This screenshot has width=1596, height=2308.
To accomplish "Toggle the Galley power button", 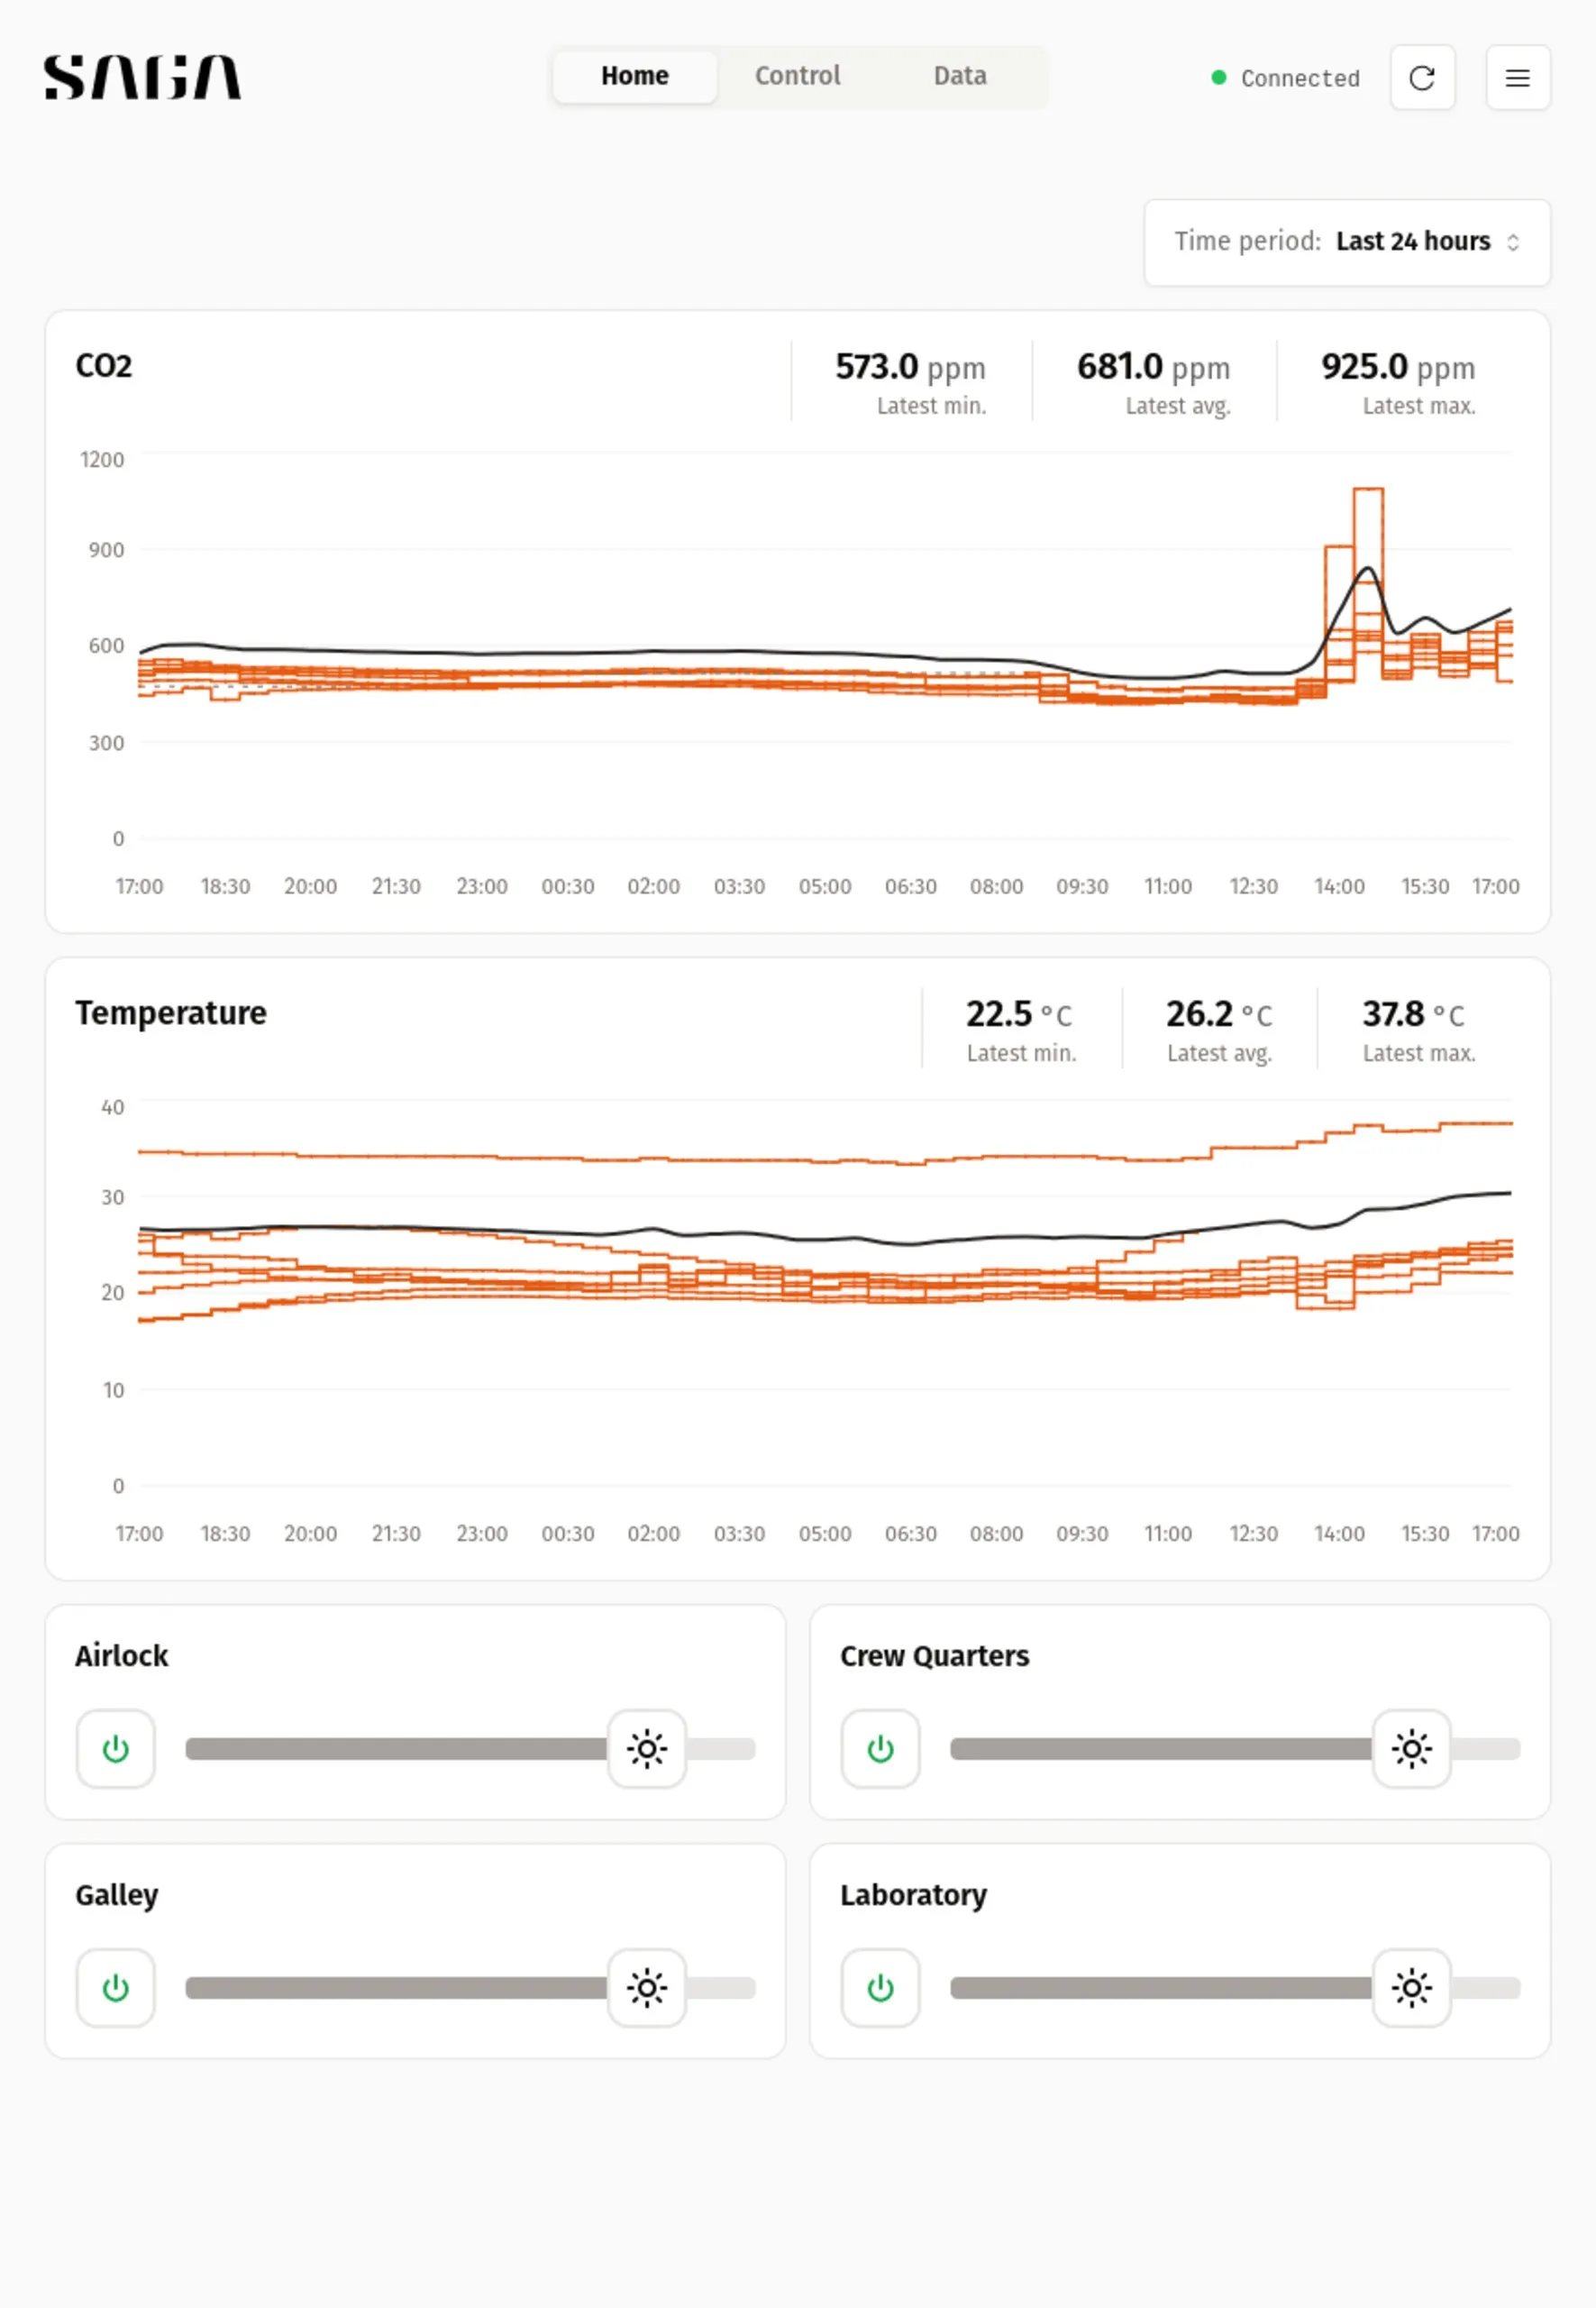I will click(x=115, y=1988).
